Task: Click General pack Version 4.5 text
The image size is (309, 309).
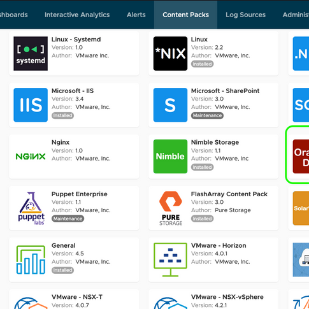Action: coord(68,254)
